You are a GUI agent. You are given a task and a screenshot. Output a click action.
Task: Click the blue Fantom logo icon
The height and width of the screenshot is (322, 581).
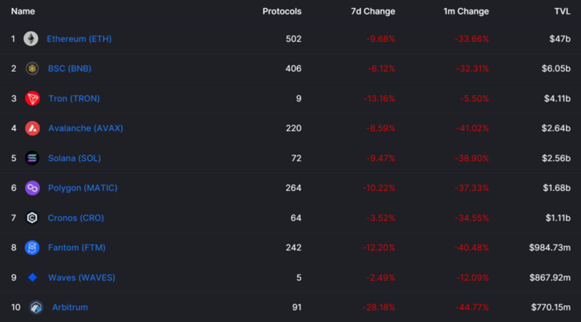32,247
